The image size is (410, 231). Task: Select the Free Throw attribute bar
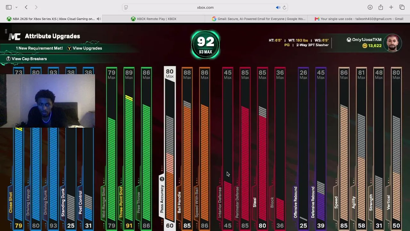coord(146,149)
